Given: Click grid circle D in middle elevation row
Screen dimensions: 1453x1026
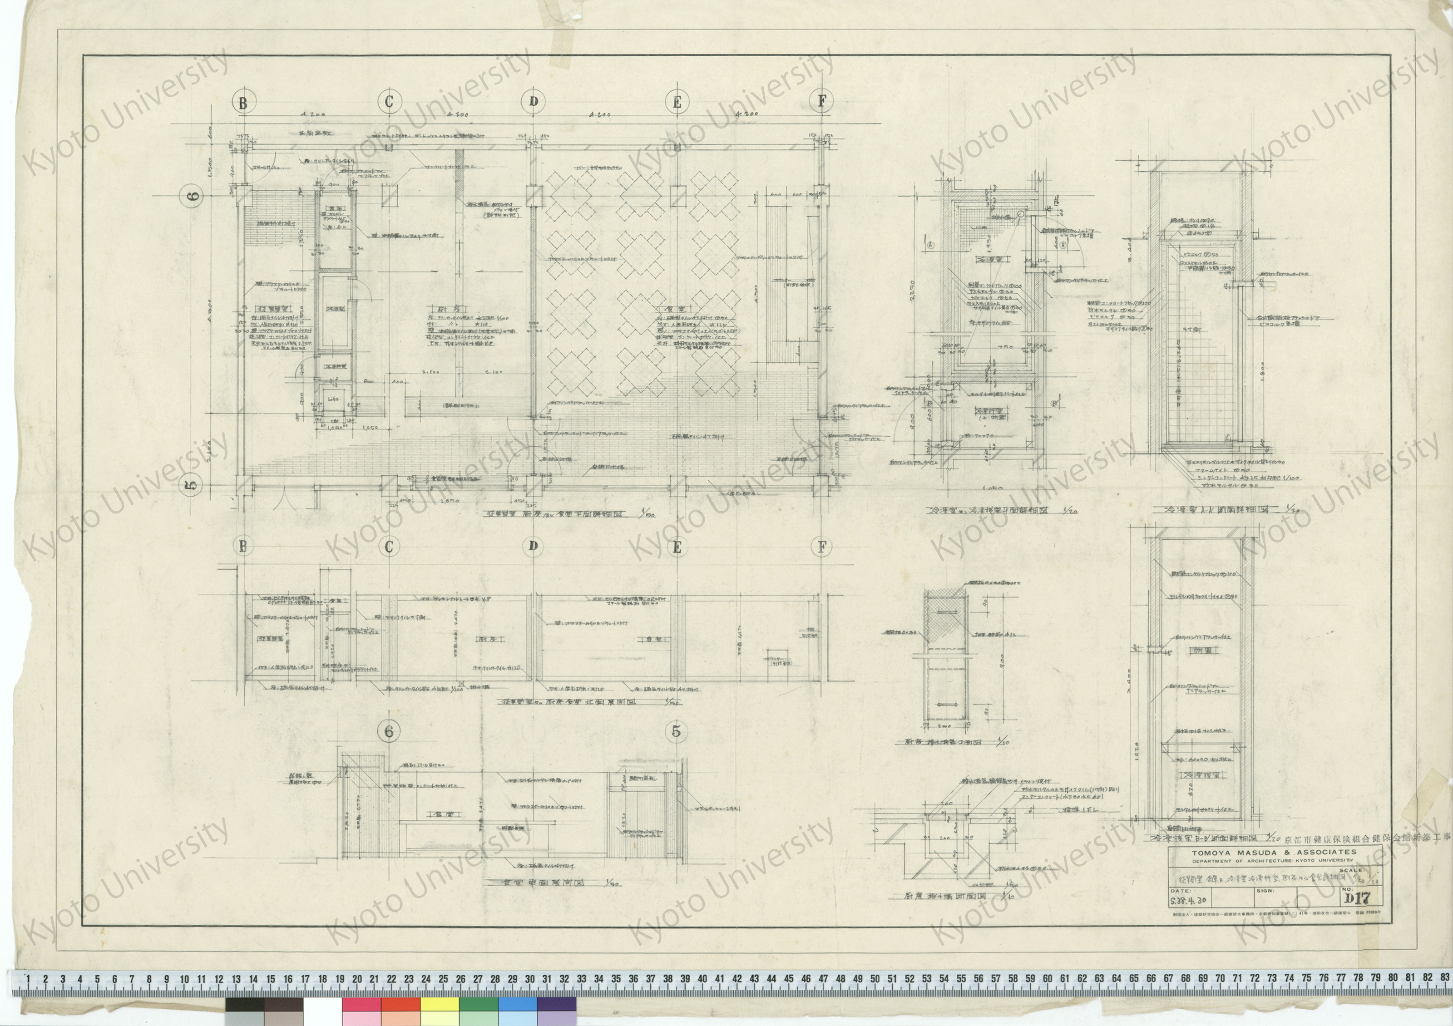Looking at the screenshot, I should pyautogui.click(x=534, y=547).
